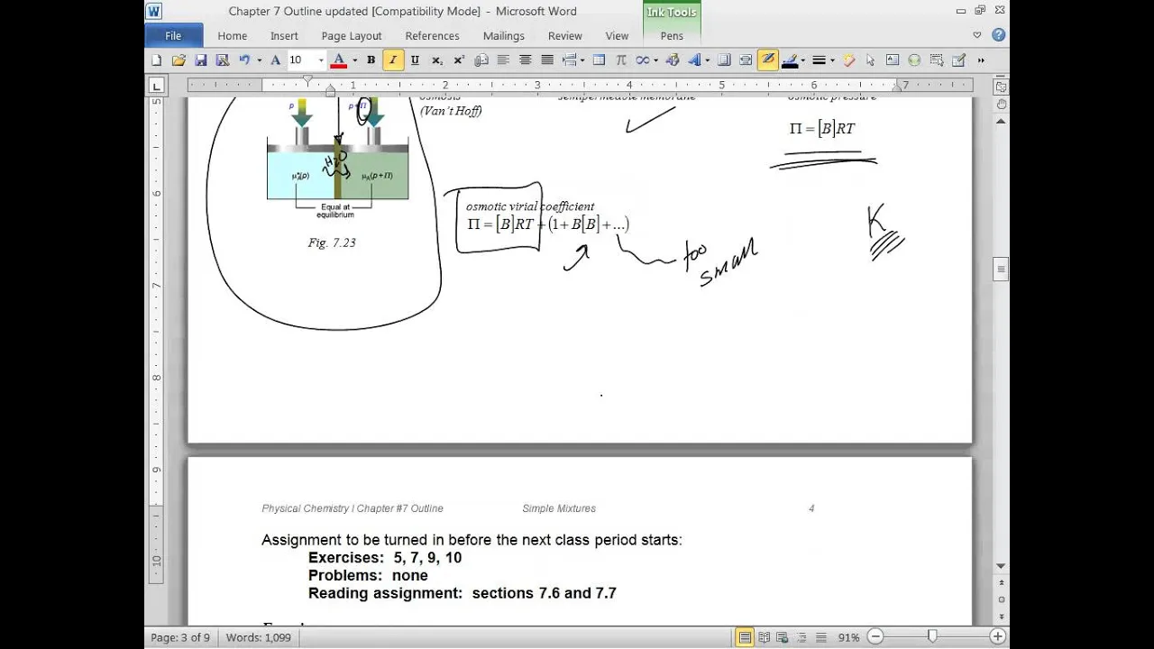This screenshot has height=649, width=1154.
Task: Click the Subscript x₂ icon
Action: click(x=436, y=60)
